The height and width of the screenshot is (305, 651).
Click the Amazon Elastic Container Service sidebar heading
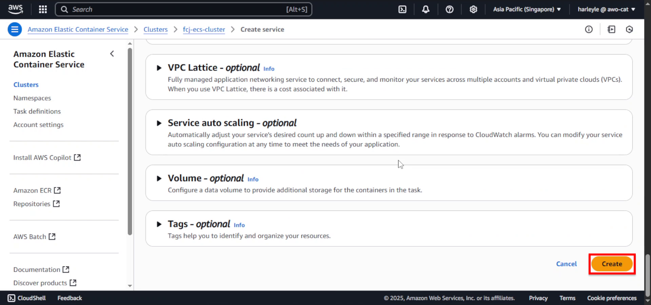point(49,59)
